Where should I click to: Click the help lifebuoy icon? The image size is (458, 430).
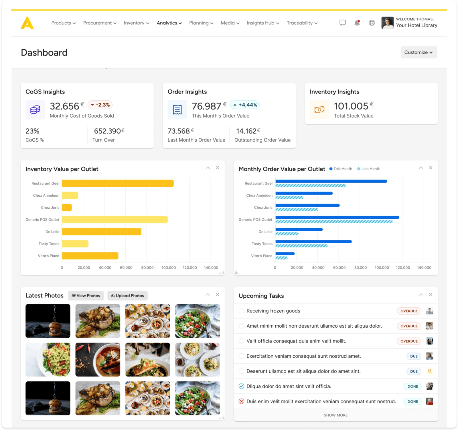[372, 23]
